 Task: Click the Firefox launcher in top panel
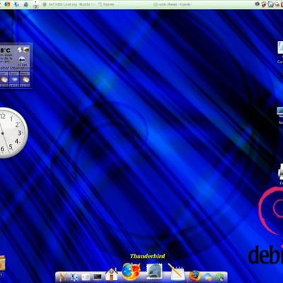point(7,4)
